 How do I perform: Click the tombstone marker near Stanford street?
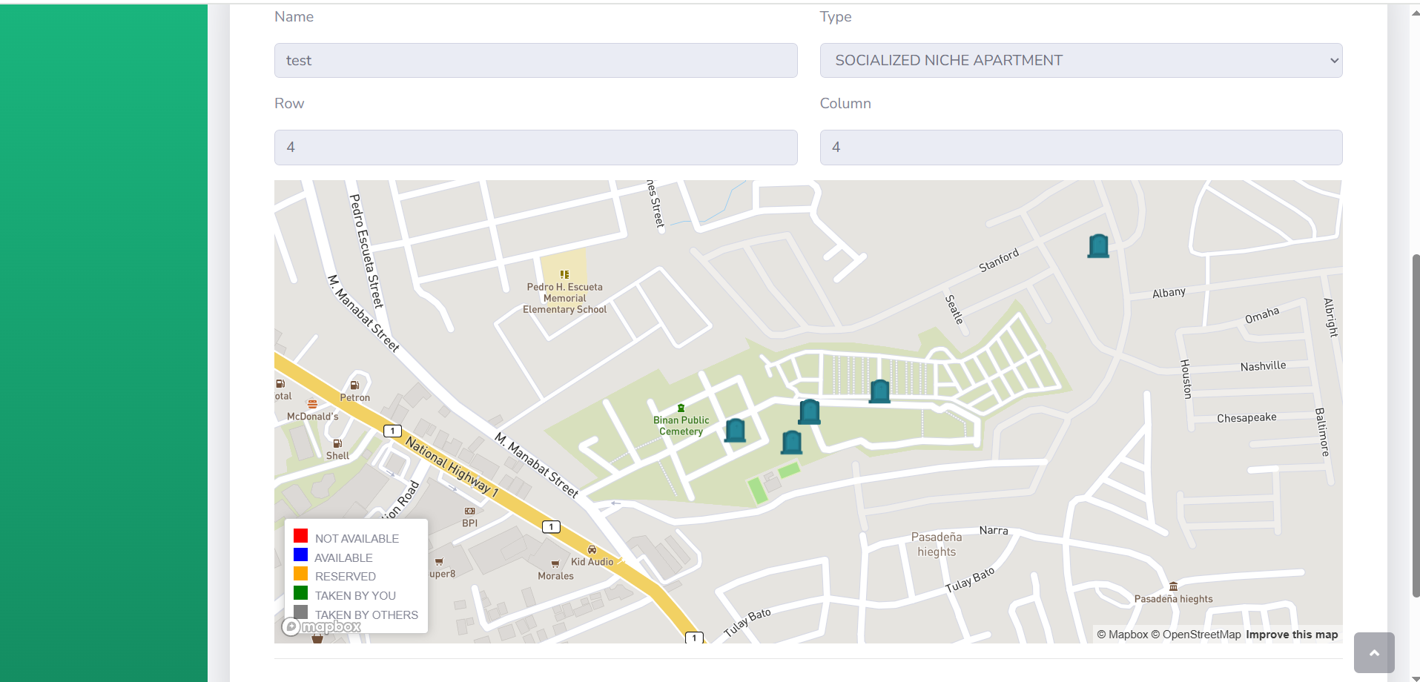pos(1098,246)
